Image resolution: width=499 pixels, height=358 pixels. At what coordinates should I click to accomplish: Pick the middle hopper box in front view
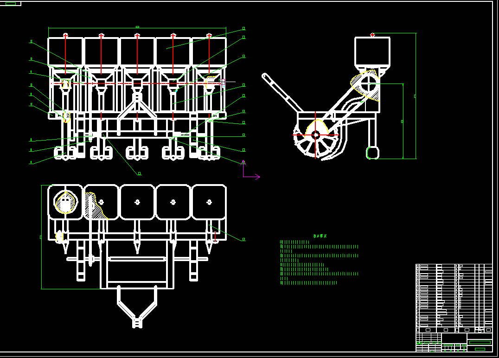coord(137,51)
